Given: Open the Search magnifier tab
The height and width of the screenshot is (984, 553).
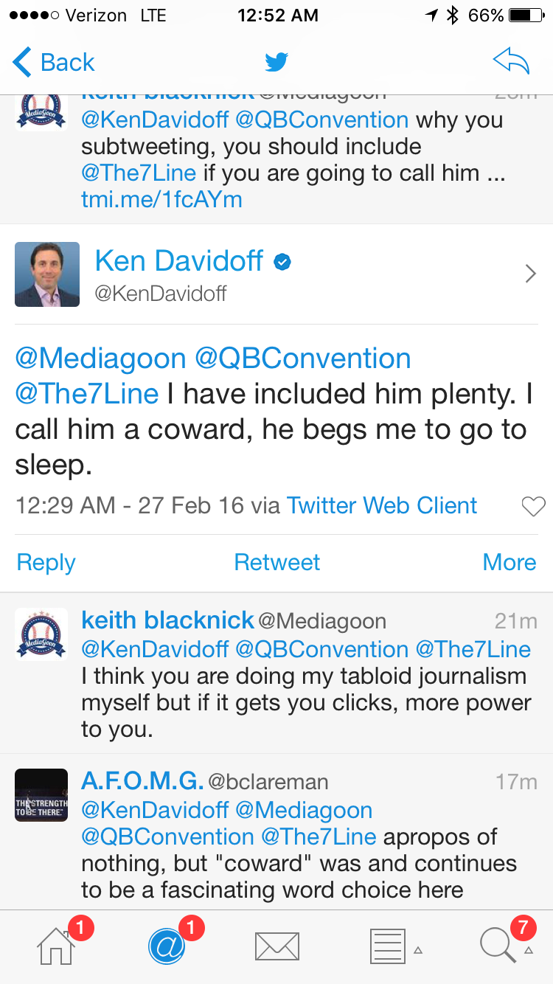Looking at the screenshot, I should click(498, 945).
